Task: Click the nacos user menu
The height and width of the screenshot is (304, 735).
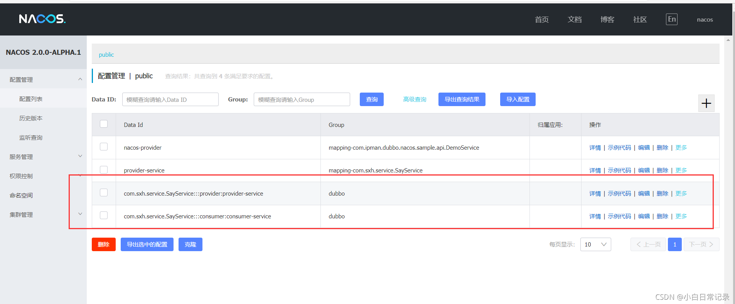Action: 705,20
